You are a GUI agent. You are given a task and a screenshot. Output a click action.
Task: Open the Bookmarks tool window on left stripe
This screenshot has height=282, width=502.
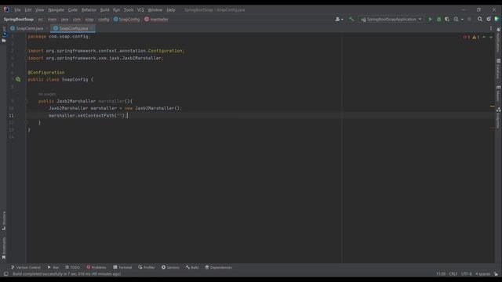click(x=4, y=248)
